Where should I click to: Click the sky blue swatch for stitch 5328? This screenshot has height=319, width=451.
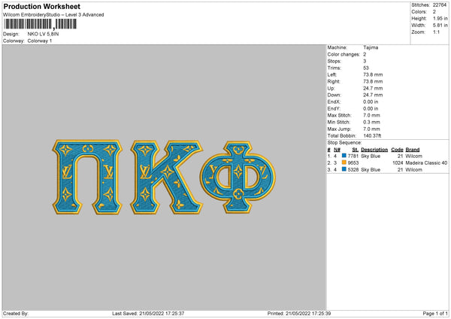pyautogui.click(x=344, y=169)
